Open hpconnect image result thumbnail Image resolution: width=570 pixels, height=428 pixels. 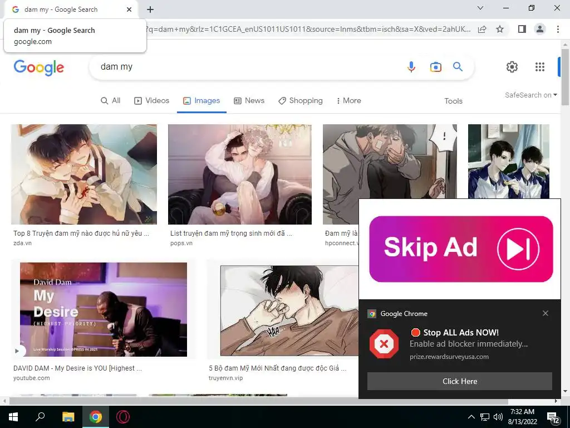click(390, 162)
